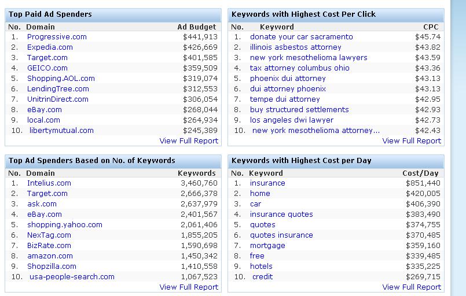Open the 'car' keyword link
The width and height of the screenshot is (466, 296).
point(256,204)
